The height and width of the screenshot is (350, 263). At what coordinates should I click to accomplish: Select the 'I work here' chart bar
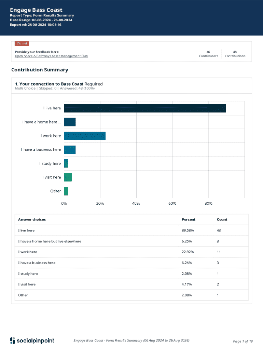(x=85, y=136)
